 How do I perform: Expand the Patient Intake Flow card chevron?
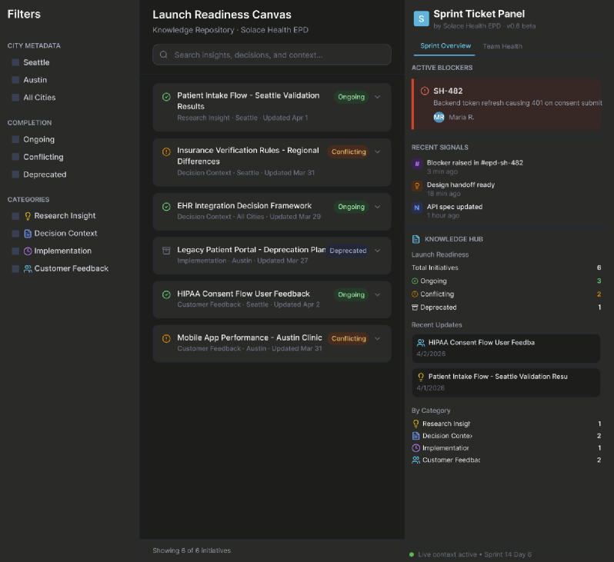378,97
